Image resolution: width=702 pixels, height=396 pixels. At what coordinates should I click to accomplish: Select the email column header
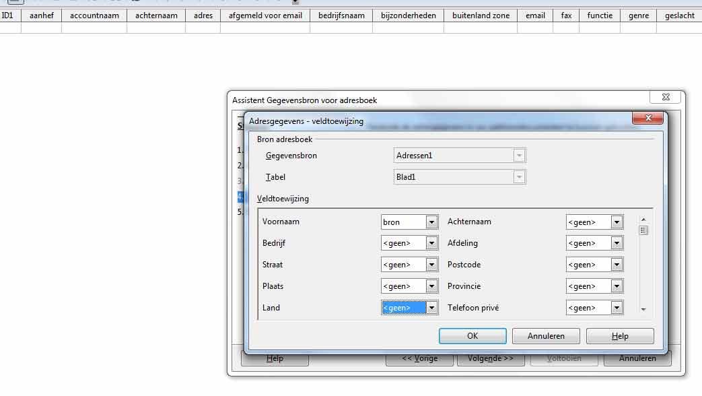coord(535,15)
